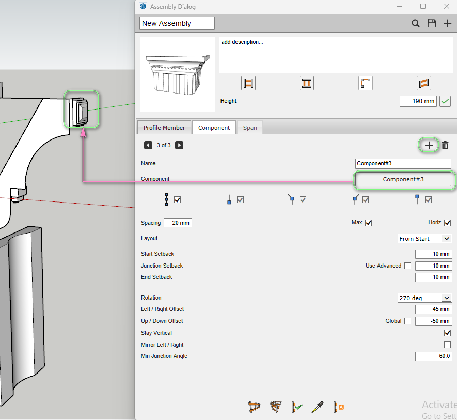The width and height of the screenshot is (457, 420).
Task: Confirm height with the green check button
Action: click(x=445, y=101)
